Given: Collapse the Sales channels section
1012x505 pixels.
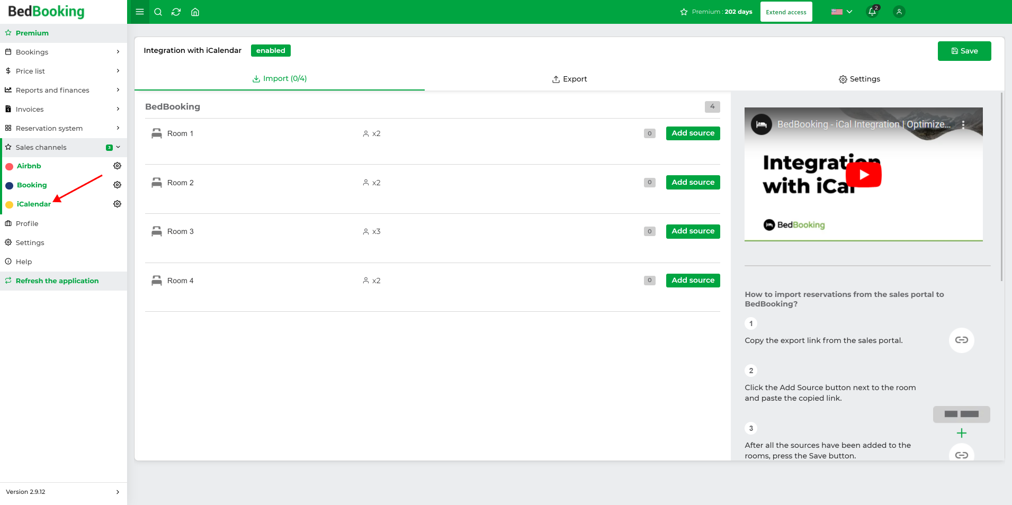Looking at the screenshot, I should click(64, 147).
